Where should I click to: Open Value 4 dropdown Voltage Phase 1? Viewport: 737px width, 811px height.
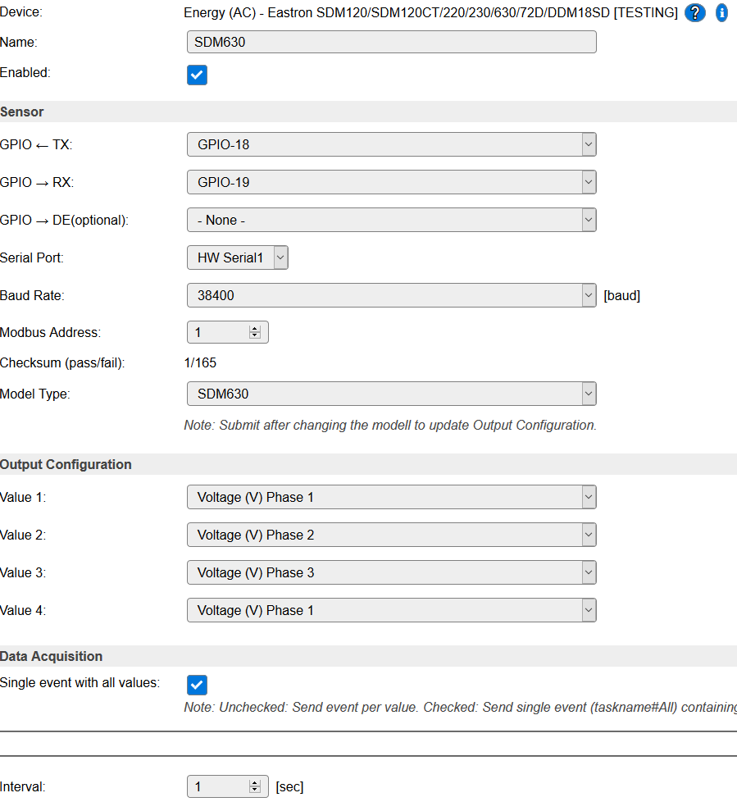coord(392,610)
